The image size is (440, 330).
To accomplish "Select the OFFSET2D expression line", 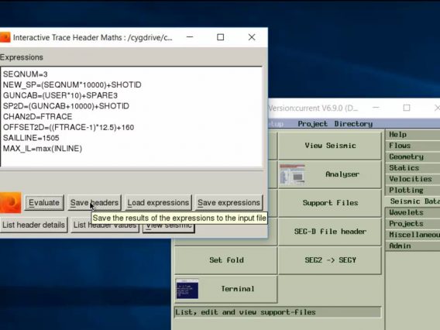I will pyautogui.click(x=68, y=127).
